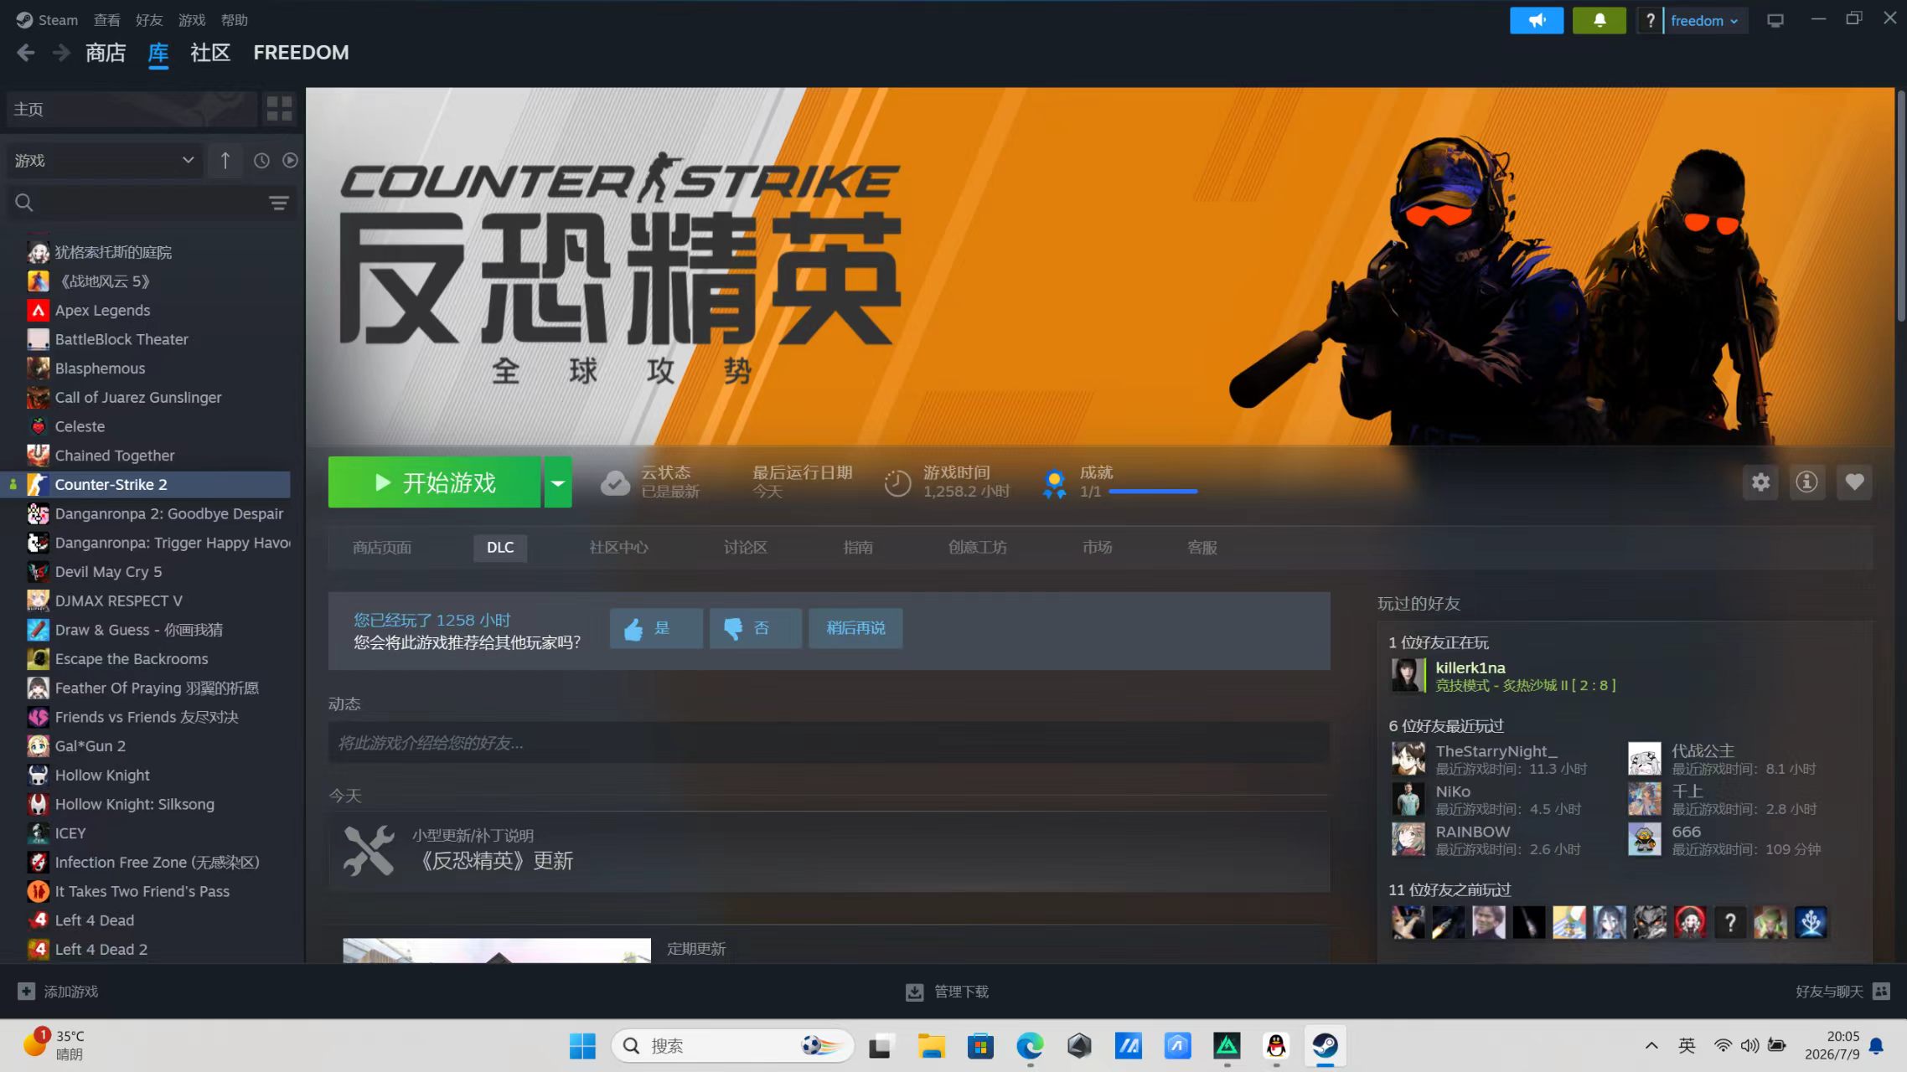
Task: Go forward with the right arrow
Action: [61, 53]
